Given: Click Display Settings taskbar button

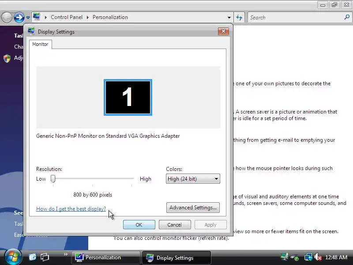Looking at the screenshot, I should tap(176, 257).
